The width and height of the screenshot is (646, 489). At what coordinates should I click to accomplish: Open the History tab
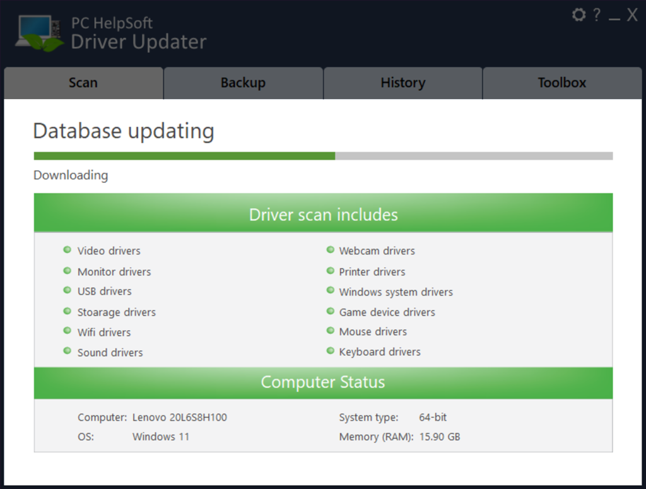coord(403,83)
